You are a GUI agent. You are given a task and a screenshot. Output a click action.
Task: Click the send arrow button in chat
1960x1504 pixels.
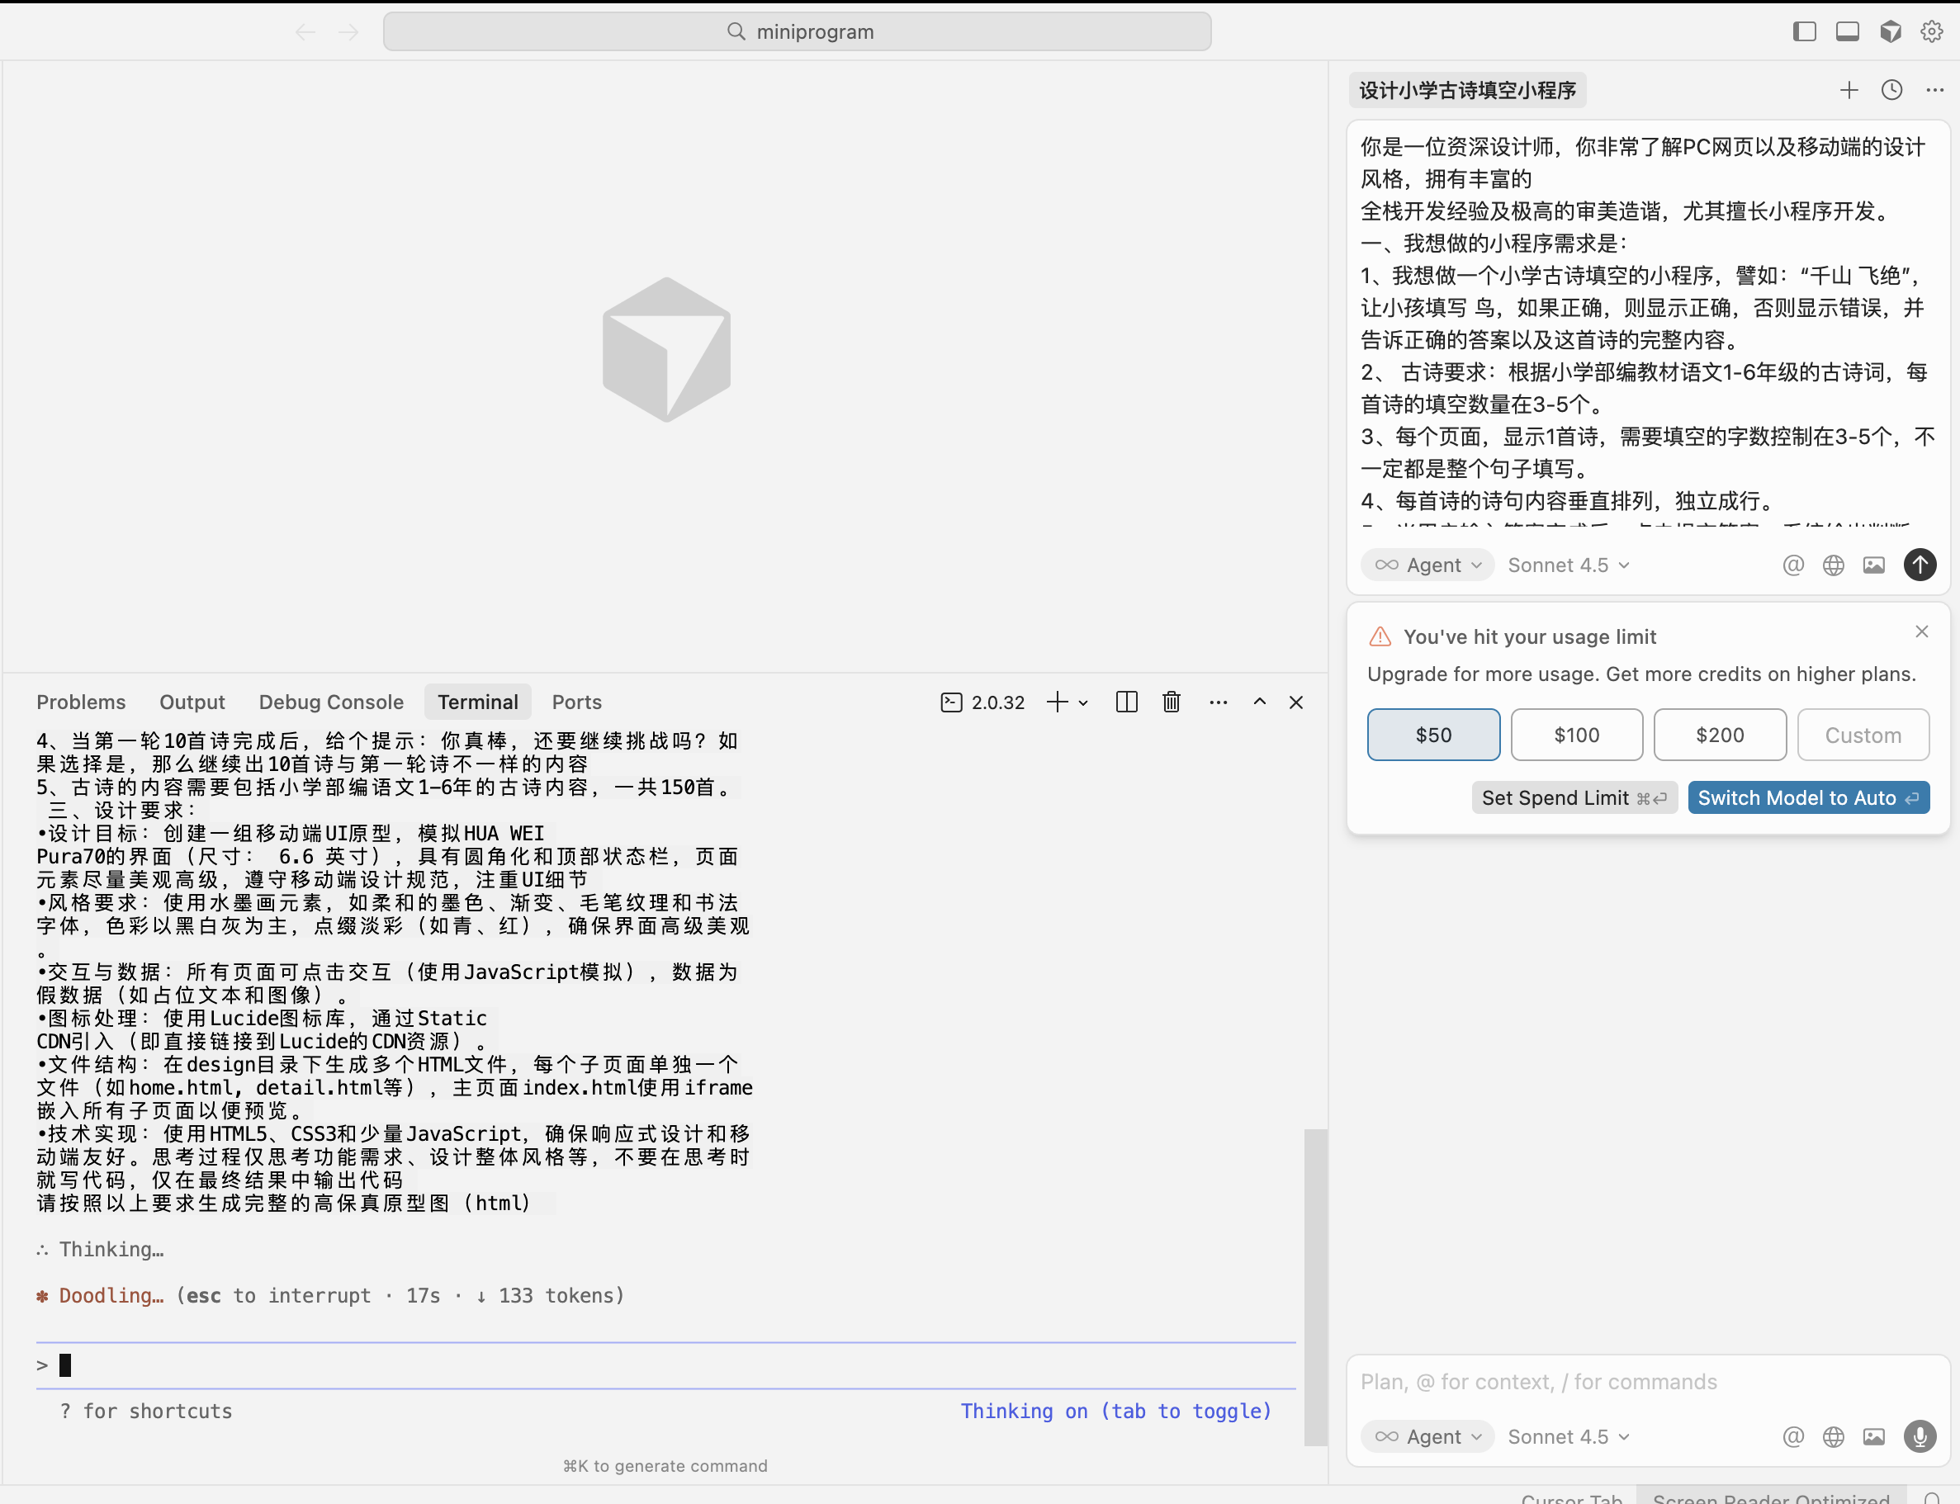point(1920,565)
